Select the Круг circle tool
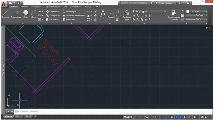Image resolution: width=214 pixels, height=120 pixels. click(25, 14)
